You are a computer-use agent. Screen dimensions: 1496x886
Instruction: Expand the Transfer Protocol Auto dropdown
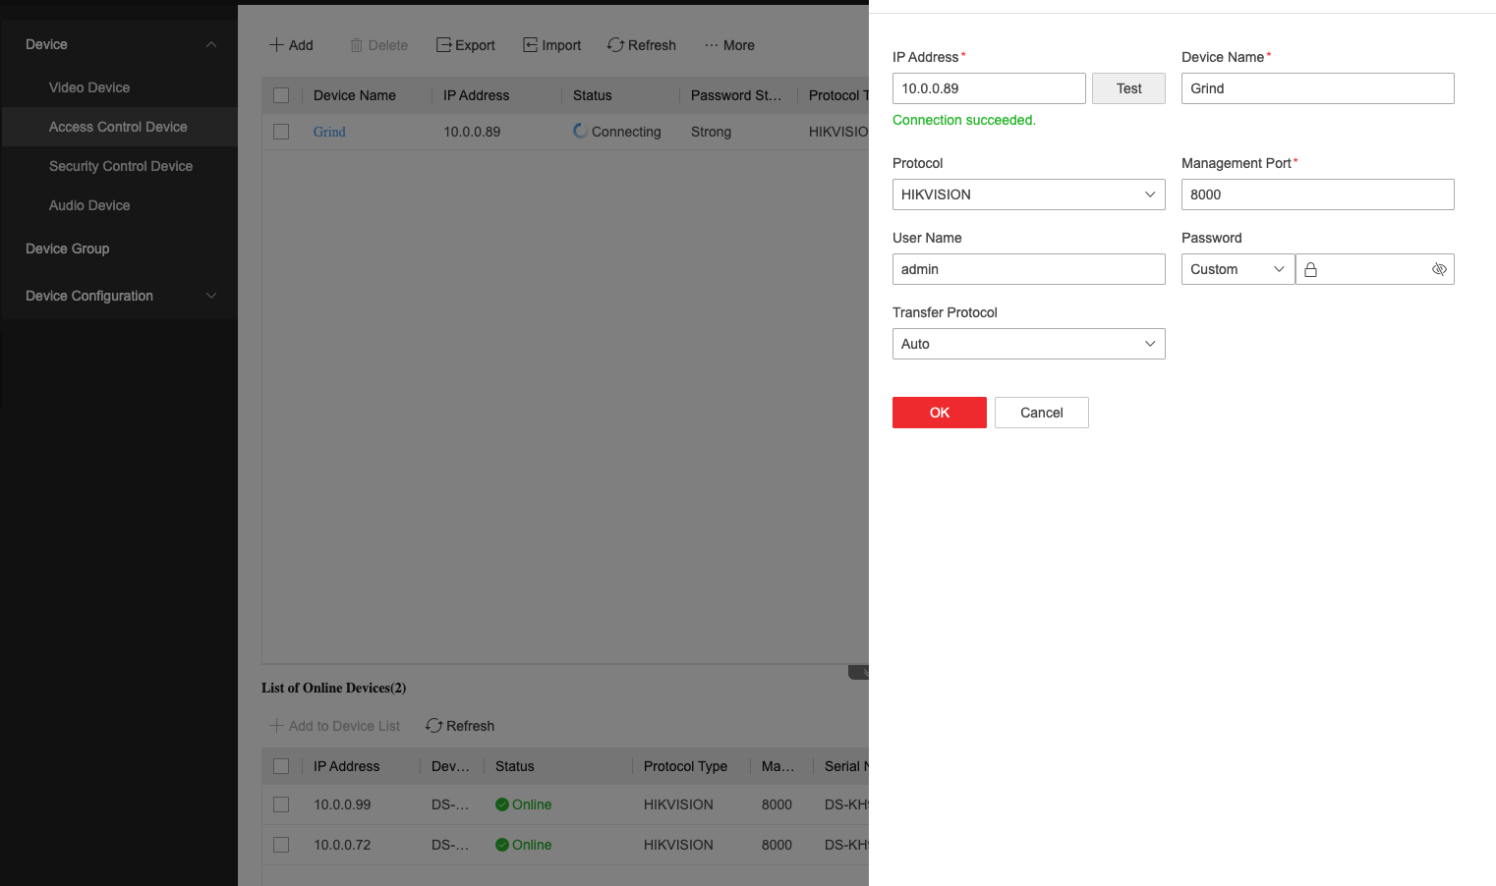point(1028,344)
